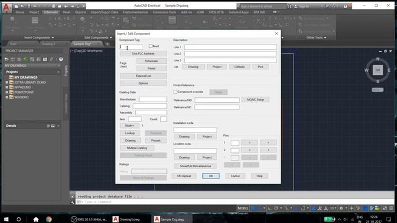Open the Import/Export Data ribbon tab
The image size is (397, 223).
[104, 12]
